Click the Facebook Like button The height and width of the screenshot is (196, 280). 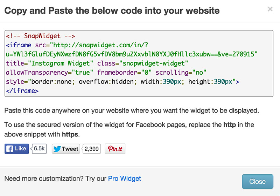16,149
